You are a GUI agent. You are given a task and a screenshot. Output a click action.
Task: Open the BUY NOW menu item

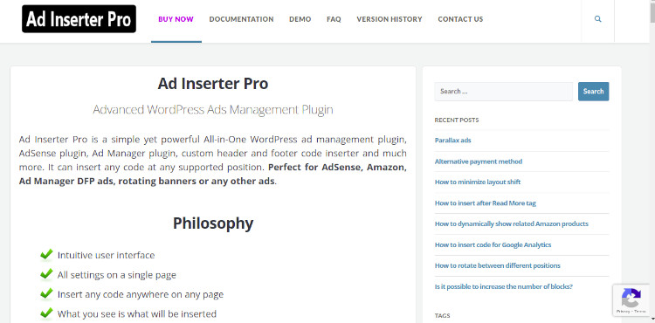(176, 19)
